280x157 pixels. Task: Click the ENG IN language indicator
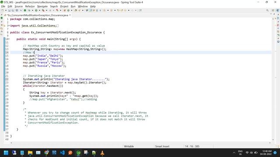coord(240,153)
